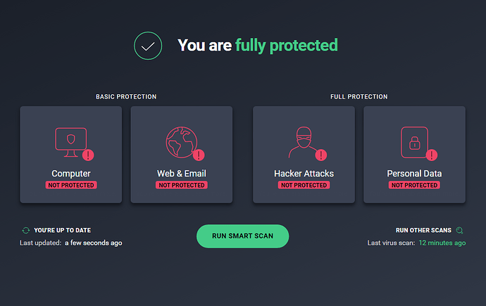Click the red alert badge on the padlock icon
The image size is (486, 306).
pos(432,155)
